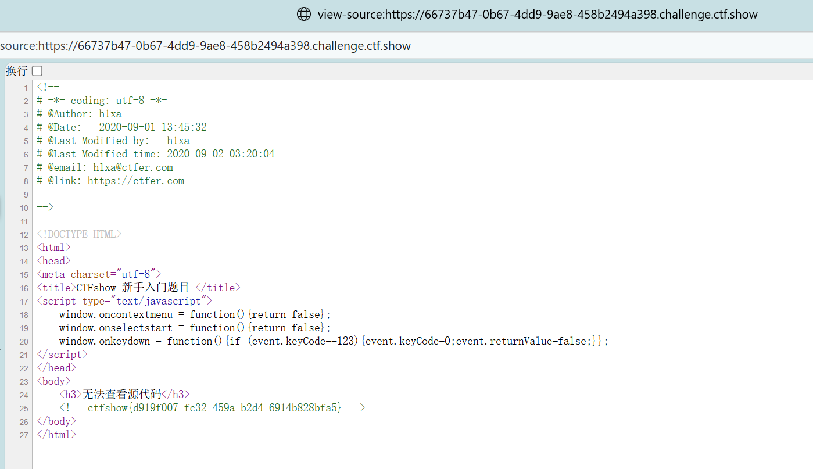Click the globe icon in the tab title

[x=304, y=14]
